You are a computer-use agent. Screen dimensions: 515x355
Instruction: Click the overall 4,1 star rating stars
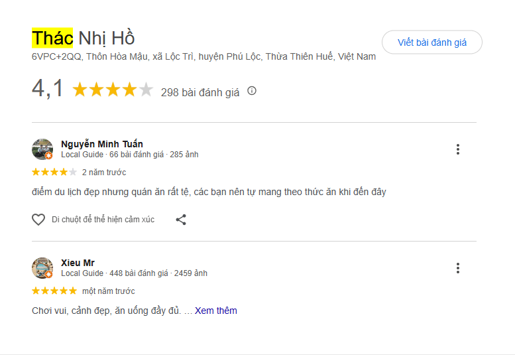112,90
